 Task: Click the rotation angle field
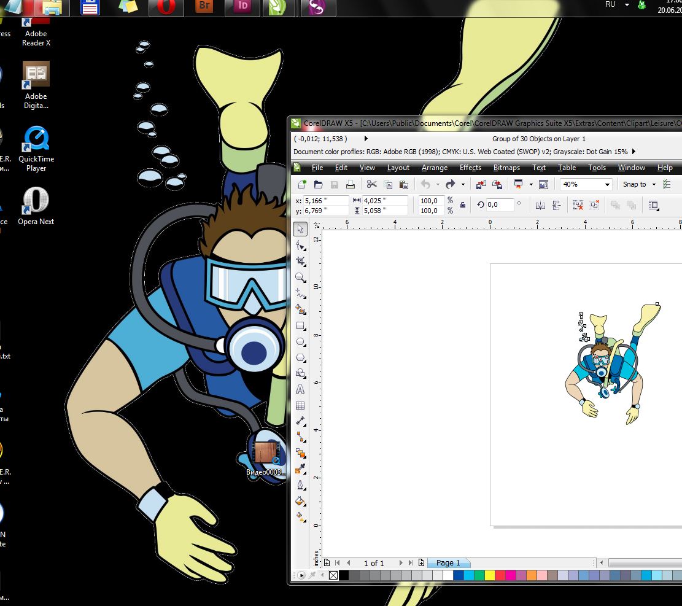pos(499,204)
